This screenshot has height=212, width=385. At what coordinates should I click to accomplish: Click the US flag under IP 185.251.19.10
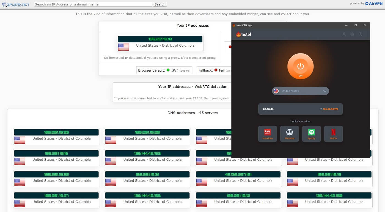pyautogui.click(x=123, y=47)
